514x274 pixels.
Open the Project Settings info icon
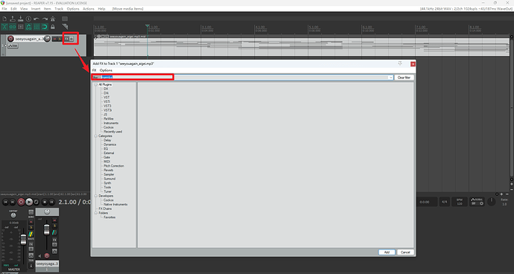pyautogui.click(x=28, y=19)
